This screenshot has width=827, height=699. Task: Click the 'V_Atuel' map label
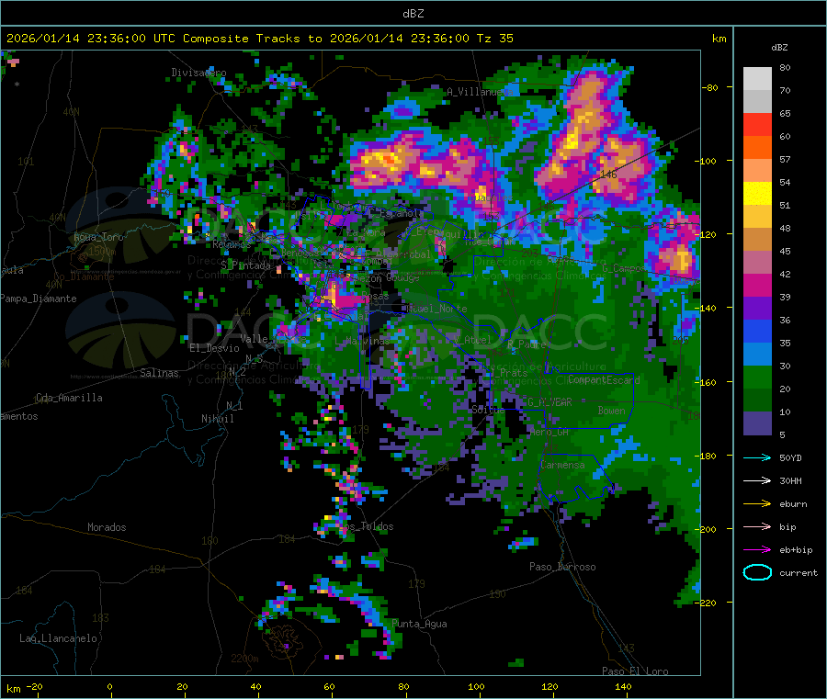pyautogui.click(x=471, y=340)
